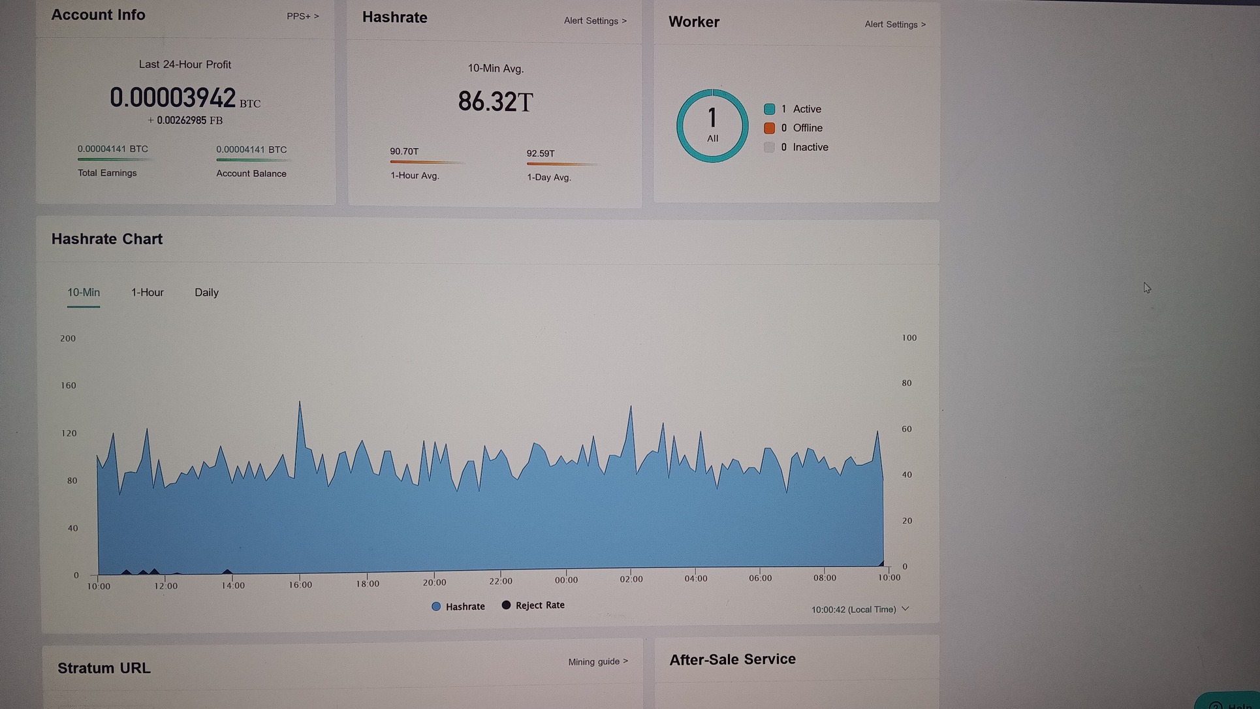1260x709 pixels.
Task: Switch chart to 10-Min tab
Action: (x=84, y=292)
